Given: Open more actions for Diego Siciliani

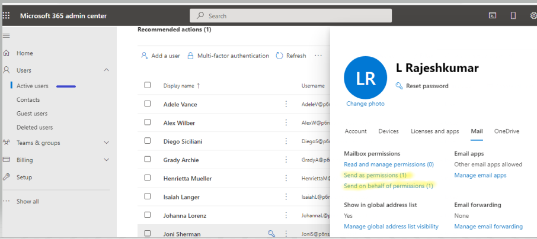Looking at the screenshot, I should [x=286, y=141].
